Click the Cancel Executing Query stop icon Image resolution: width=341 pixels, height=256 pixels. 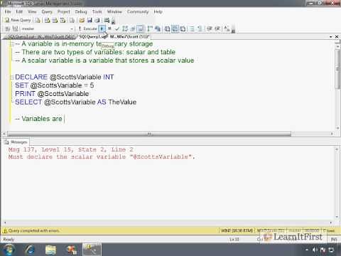point(109,28)
